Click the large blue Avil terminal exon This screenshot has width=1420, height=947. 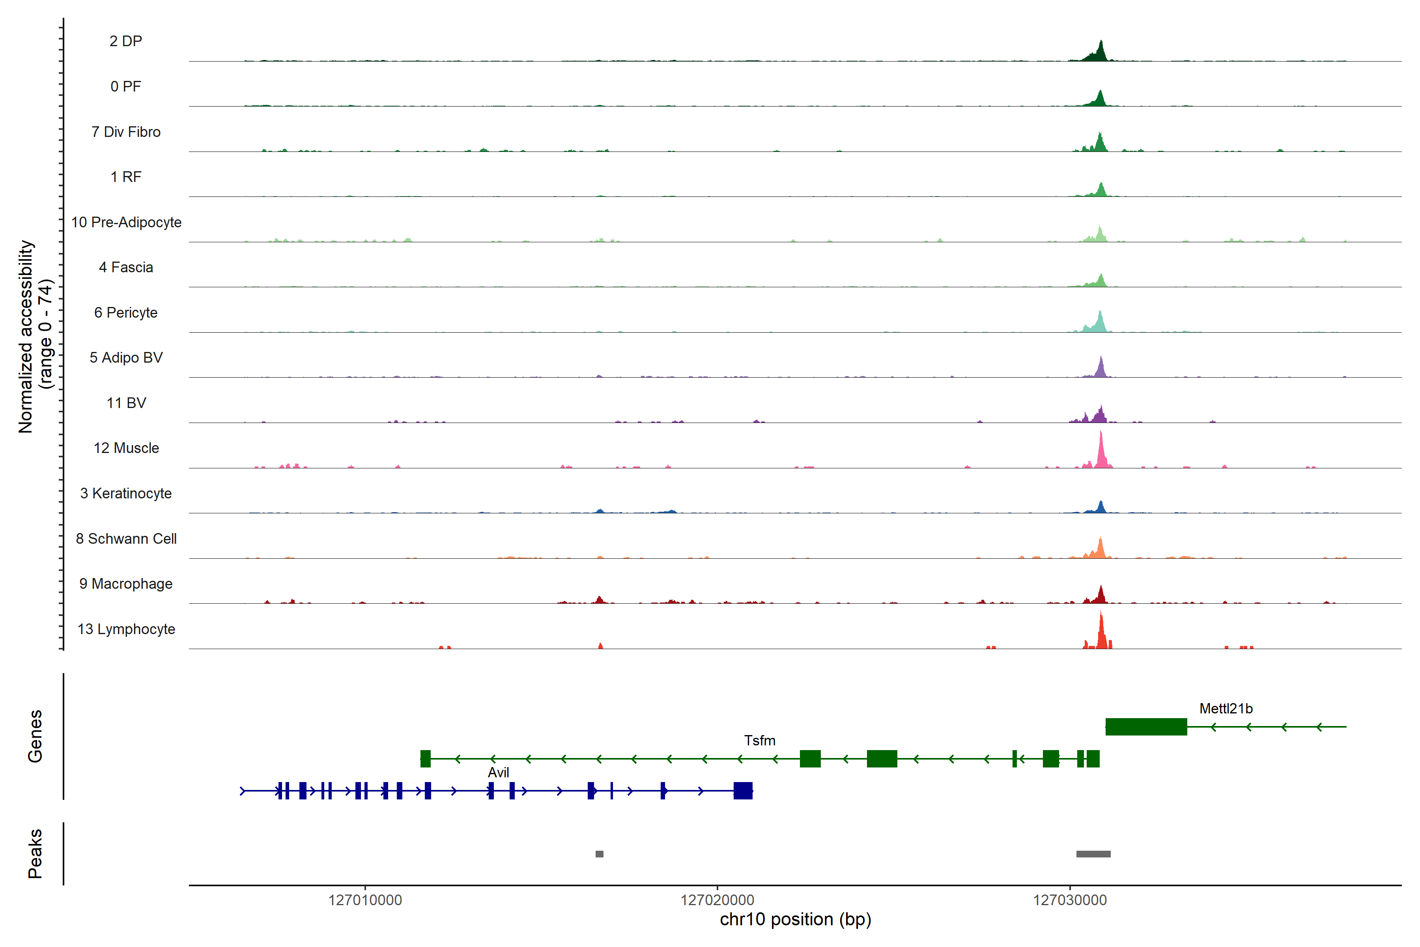pyautogui.click(x=743, y=791)
